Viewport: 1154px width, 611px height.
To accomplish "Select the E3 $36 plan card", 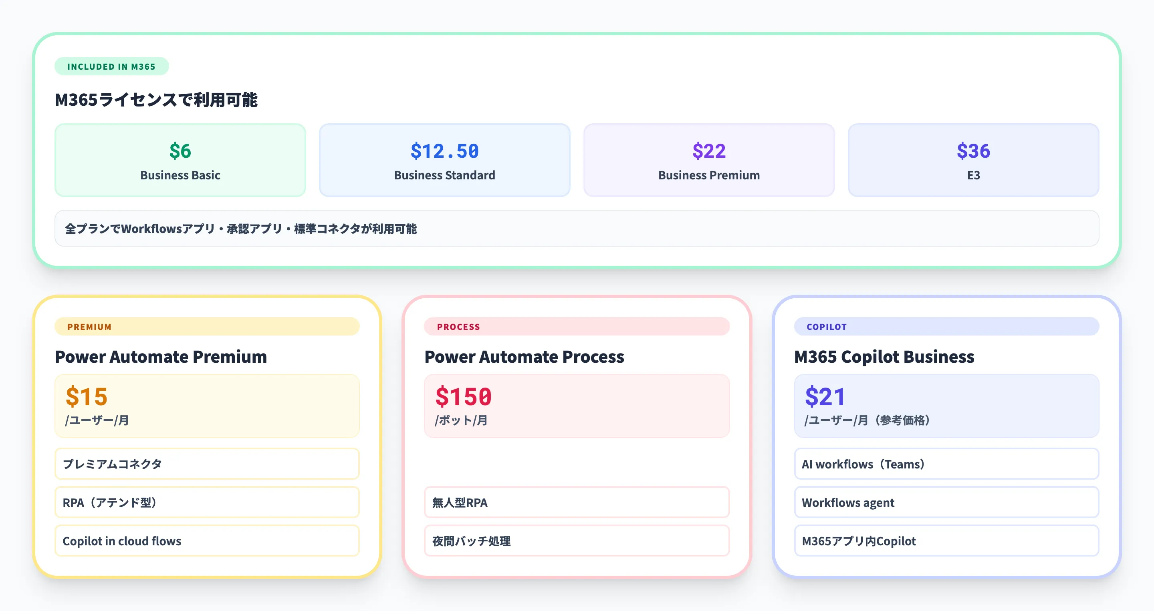I will coord(972,160).
